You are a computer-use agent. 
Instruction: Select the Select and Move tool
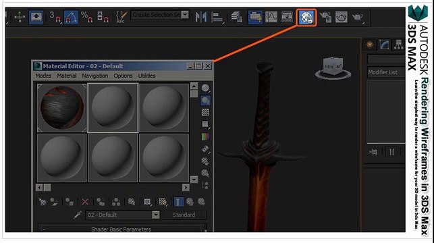pyautogui.click(x=20, y=17)
